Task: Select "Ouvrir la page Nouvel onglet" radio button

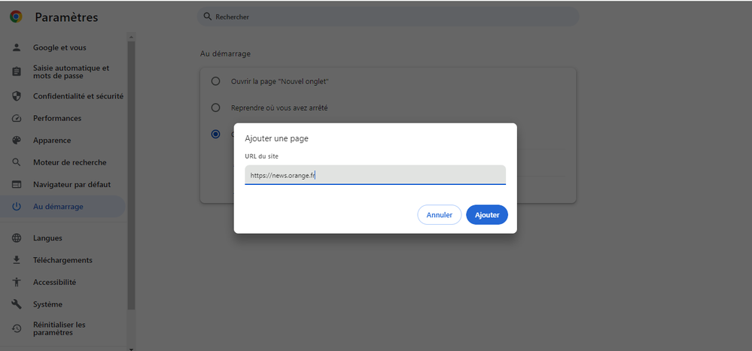Action: 216,81
